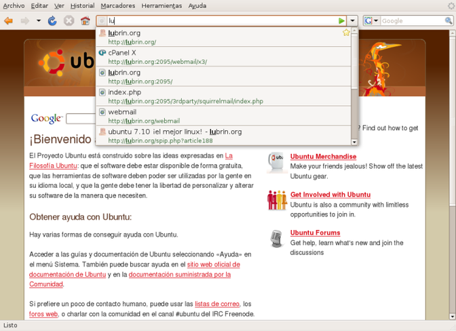This screenshot has height=331, width=456.
Task: Open the Google search engine selector
Action: tap(371, 21)
